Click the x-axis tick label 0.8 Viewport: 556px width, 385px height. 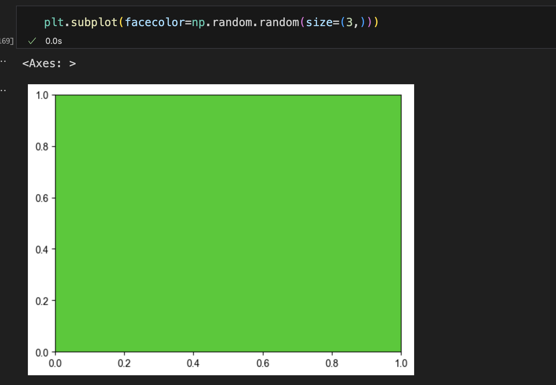(x=332, y=363)
